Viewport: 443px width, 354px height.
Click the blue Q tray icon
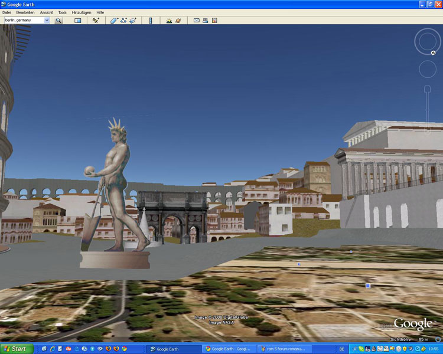point(417,349)
